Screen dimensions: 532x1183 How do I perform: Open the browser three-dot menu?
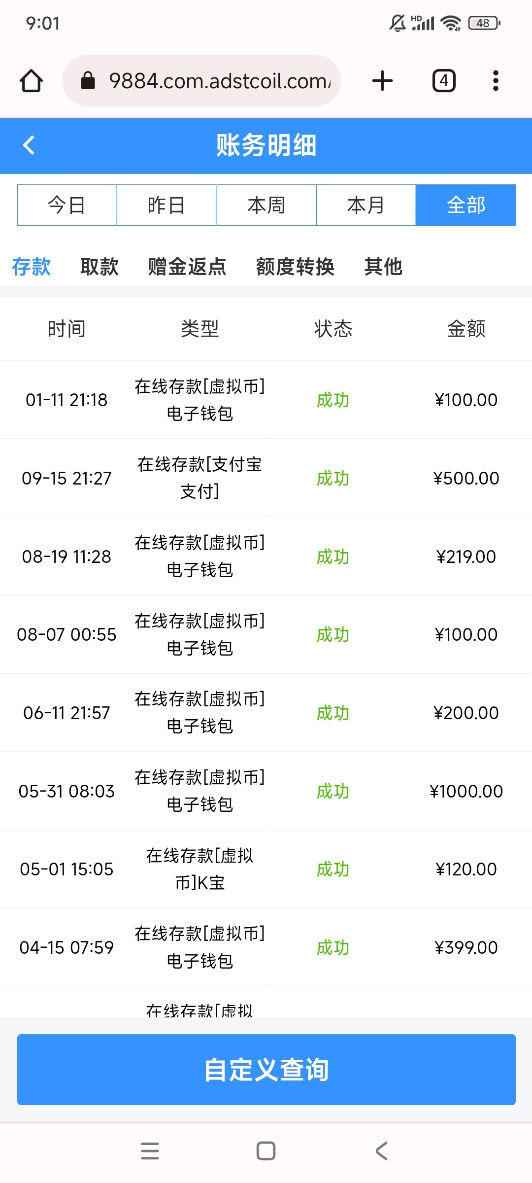496,81
